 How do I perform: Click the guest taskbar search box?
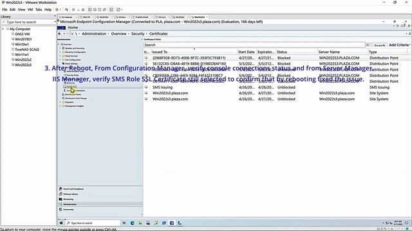(x=92, y=223)
